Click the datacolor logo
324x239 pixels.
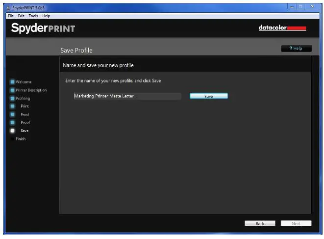point(282,27)
